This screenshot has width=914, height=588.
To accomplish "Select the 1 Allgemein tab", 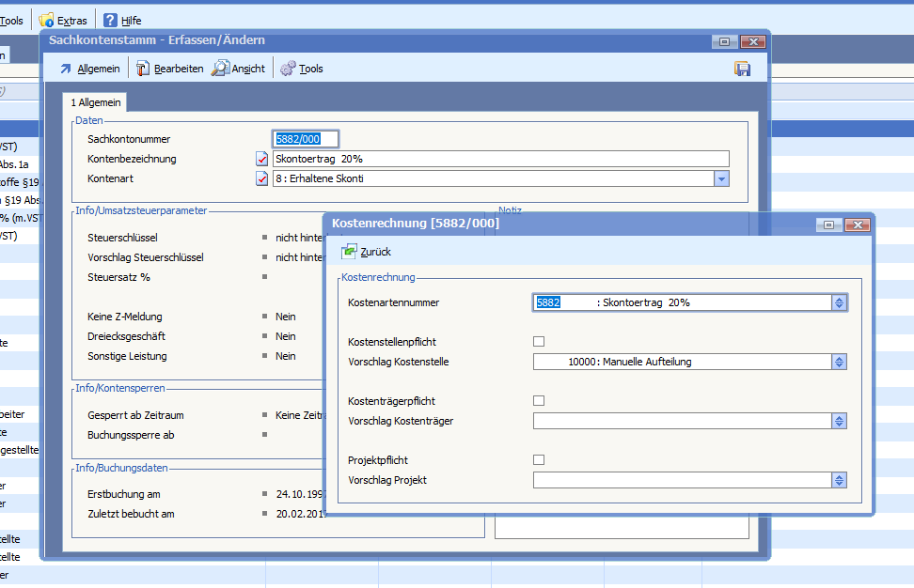I will (93, 102).
